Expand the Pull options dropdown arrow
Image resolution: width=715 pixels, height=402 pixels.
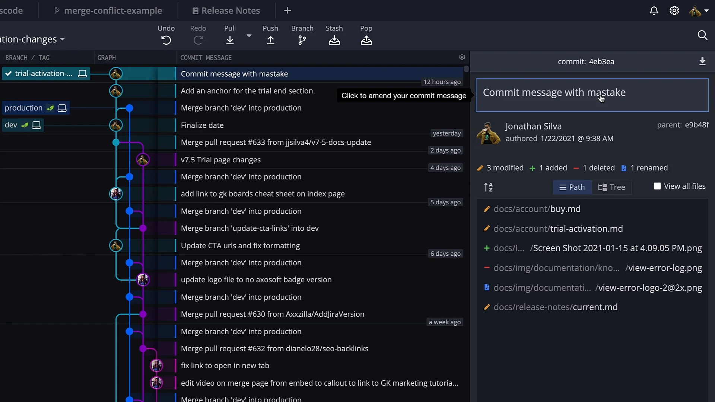249,36
